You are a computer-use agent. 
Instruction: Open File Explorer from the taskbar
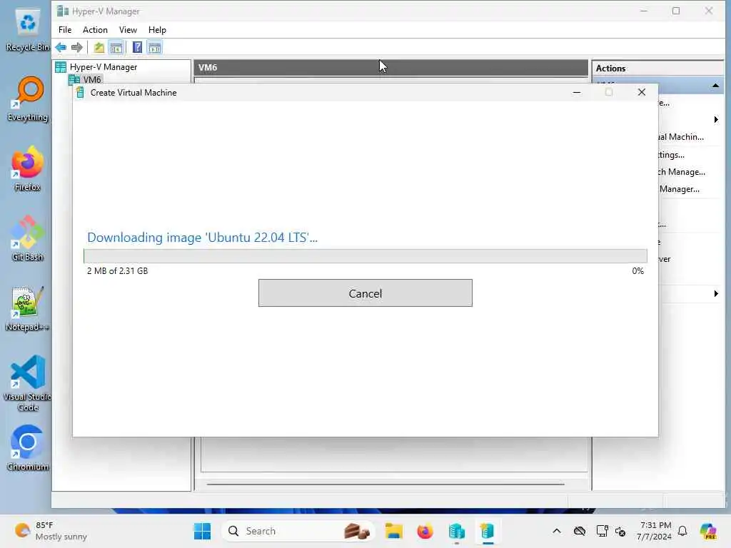(x=394, y=531)
